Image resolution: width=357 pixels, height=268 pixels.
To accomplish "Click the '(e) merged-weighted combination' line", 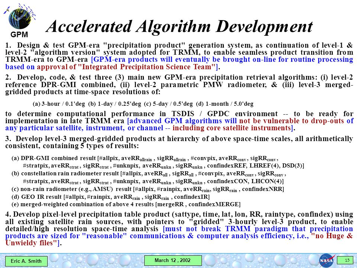I will pyautogui.click(x=126, y=204).
